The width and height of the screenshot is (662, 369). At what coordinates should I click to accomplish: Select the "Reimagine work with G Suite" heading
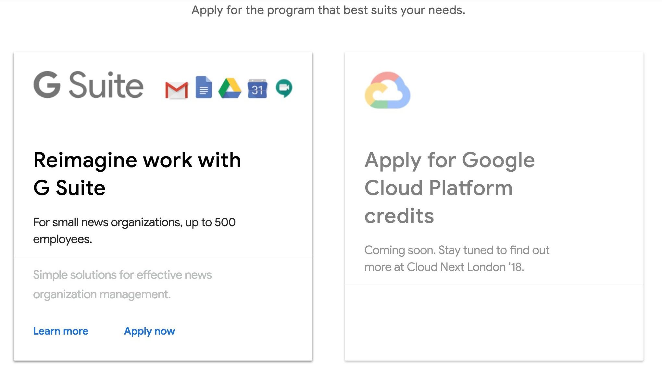[137, 174]
